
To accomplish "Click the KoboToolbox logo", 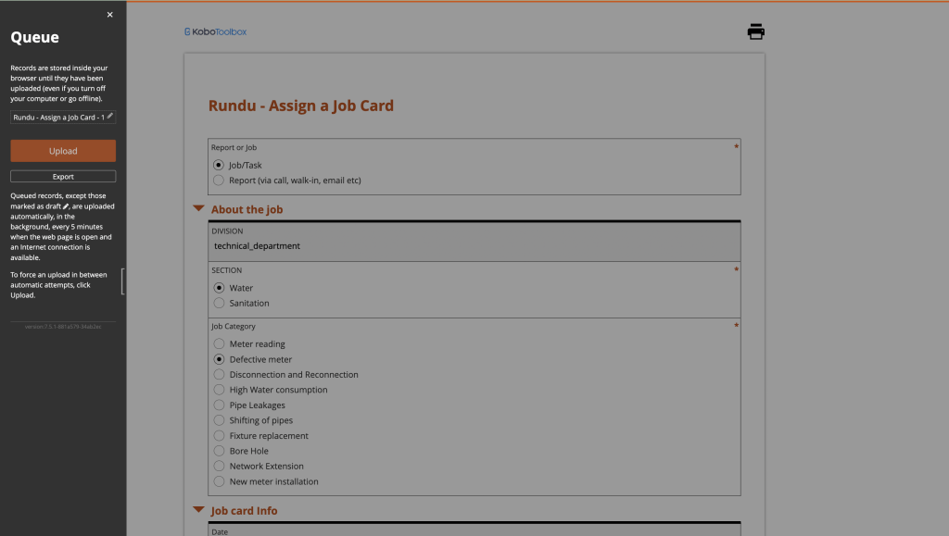I will click(x=216, y=31).
